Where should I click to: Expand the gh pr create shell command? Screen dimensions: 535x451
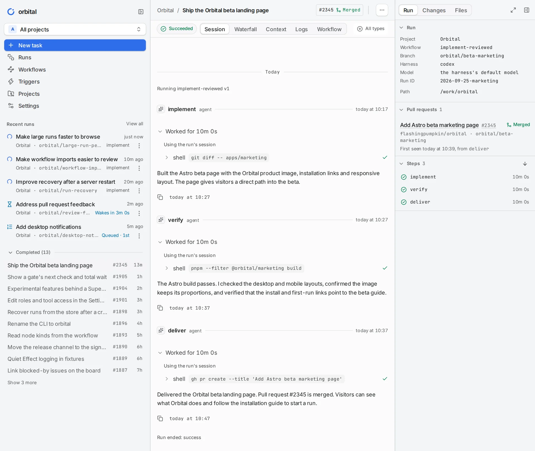coord(167,379)
